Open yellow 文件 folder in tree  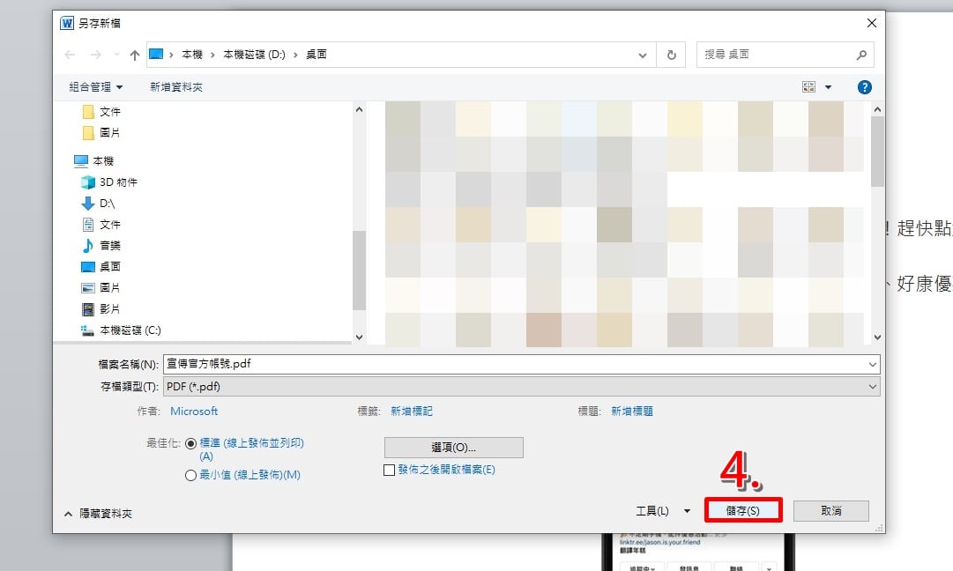(x=101, y=112)
